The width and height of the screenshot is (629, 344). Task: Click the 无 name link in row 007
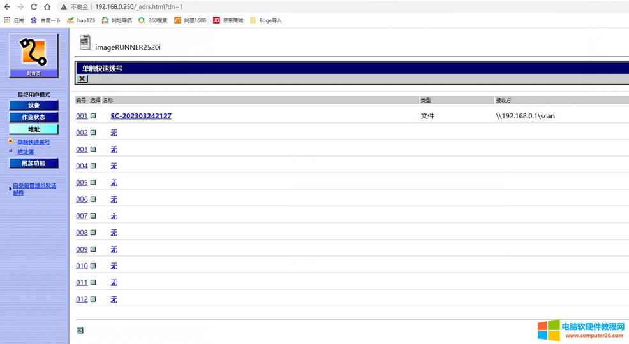[x=114, y=216]
